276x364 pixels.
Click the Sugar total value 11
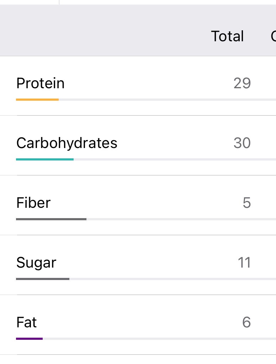(x=244, y=263)
